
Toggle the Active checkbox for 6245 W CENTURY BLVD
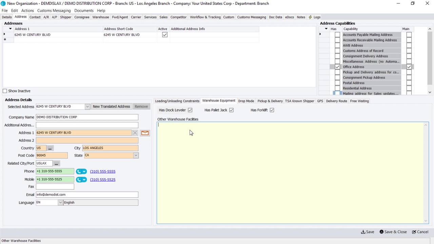(165, 35)
